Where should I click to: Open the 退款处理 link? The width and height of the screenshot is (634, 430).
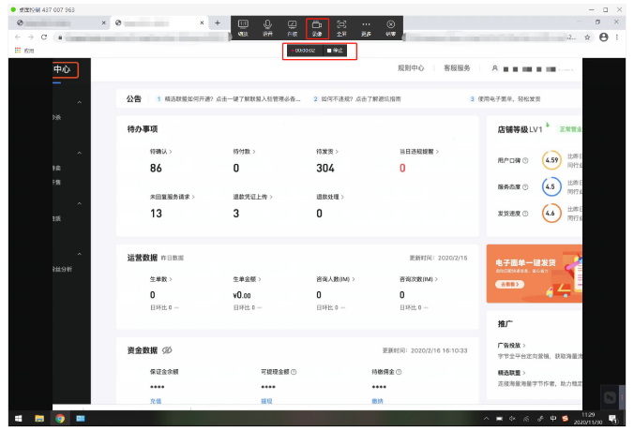click(x=330, y=197)
